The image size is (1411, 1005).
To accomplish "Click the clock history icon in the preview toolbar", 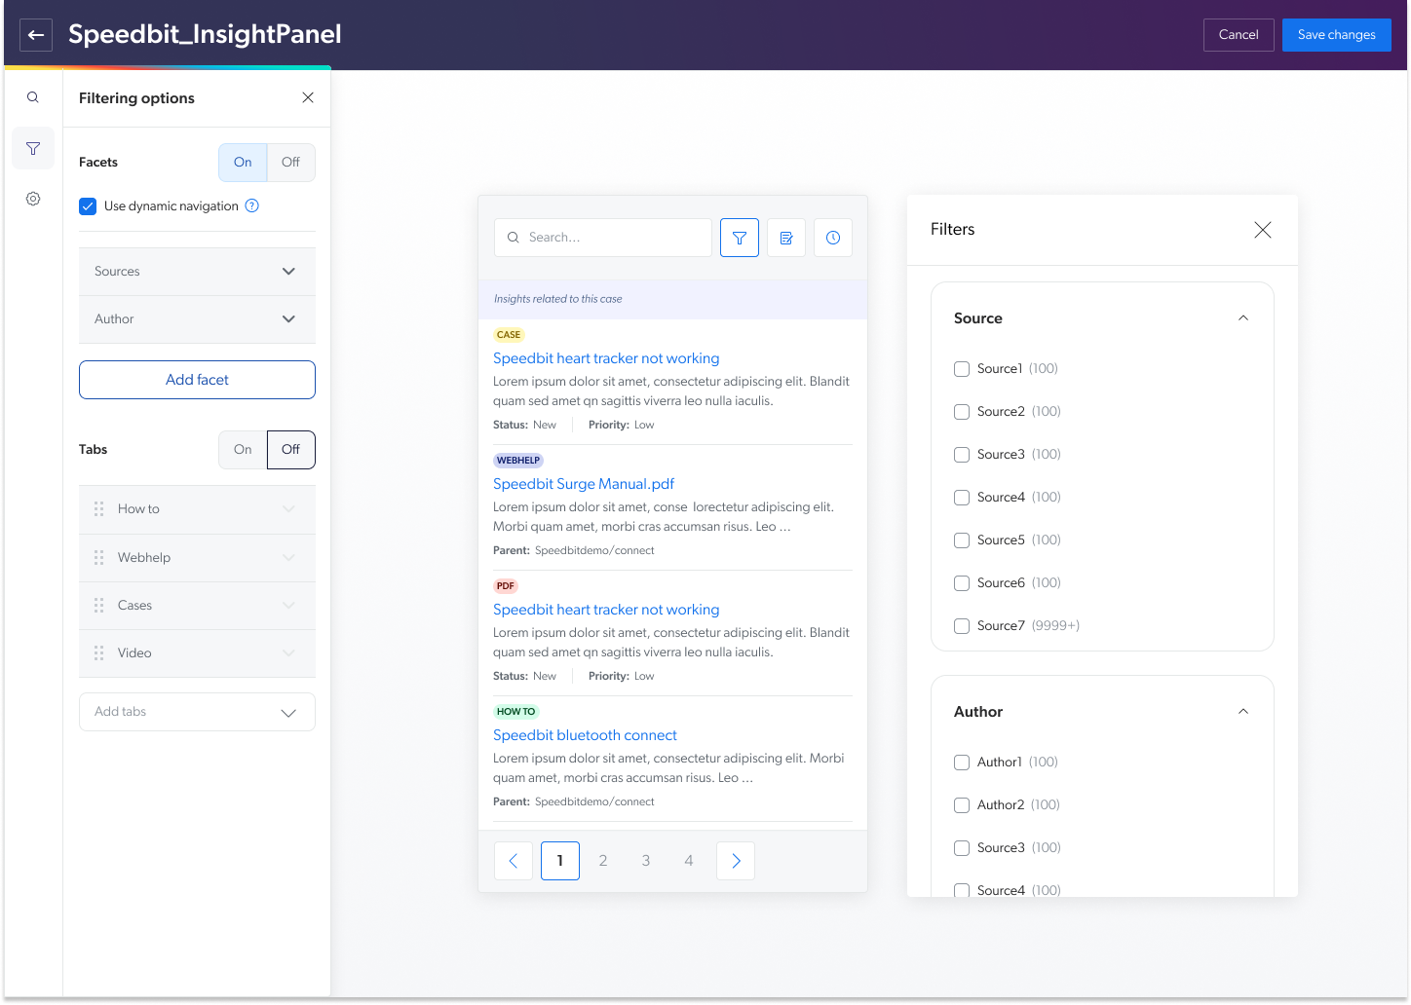I will click(x=832, y=237).
